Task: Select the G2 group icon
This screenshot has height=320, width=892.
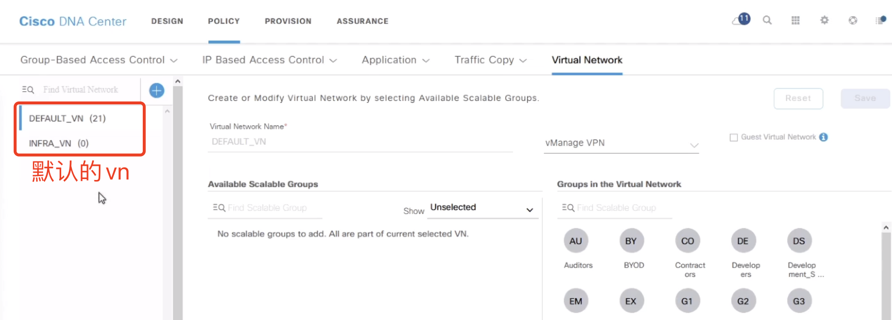Action: [743, 301]
